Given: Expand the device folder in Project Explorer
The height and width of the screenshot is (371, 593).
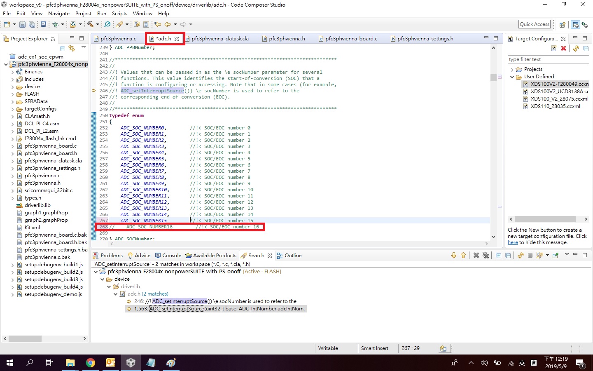Looking at the screenshot, I should tap(12, 87).
